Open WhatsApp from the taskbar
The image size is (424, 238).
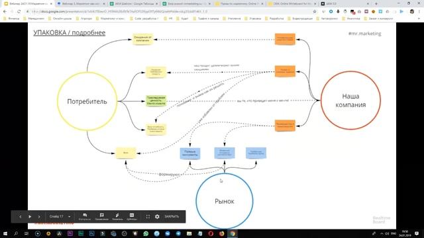coord(146,233)
